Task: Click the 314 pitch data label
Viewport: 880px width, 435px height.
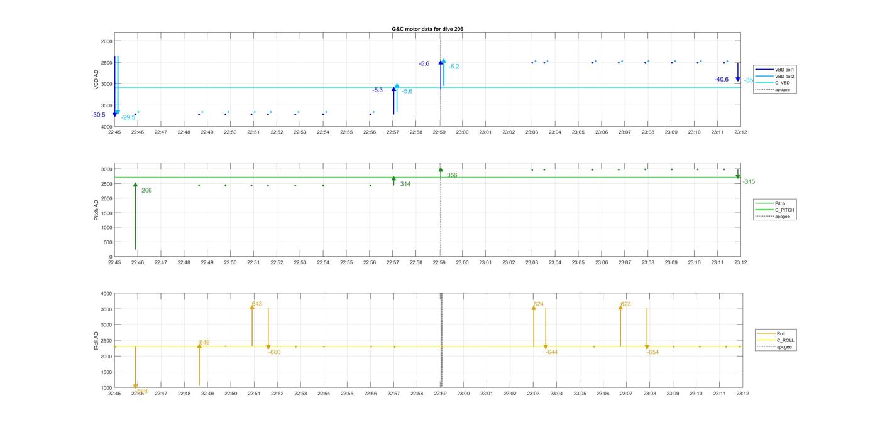Action: coord(405,184)
